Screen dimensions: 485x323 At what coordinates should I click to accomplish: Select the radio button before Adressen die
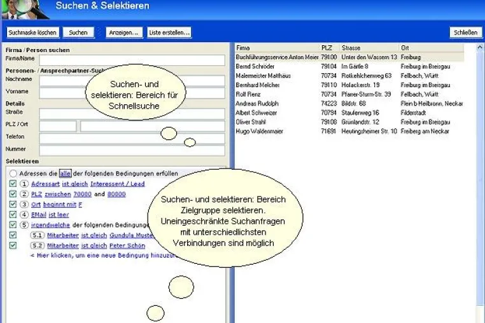click(13, 174)
